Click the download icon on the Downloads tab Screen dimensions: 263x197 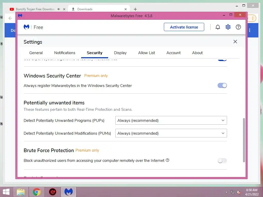(x=73, y=9)
